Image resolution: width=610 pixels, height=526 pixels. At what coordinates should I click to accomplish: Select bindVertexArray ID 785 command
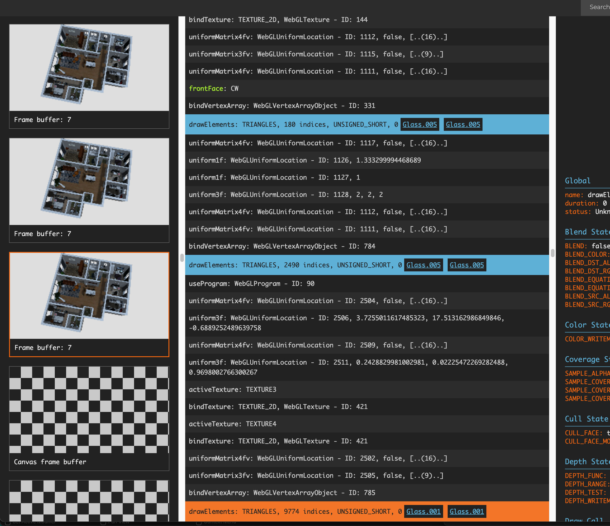point(281,493)
